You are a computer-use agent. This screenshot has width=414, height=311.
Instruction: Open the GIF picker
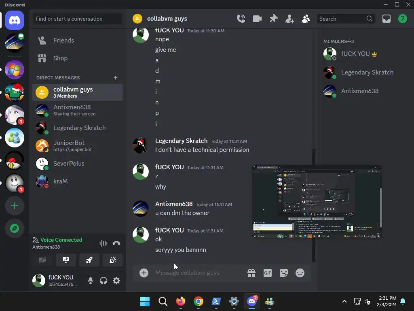coord(268,273)
